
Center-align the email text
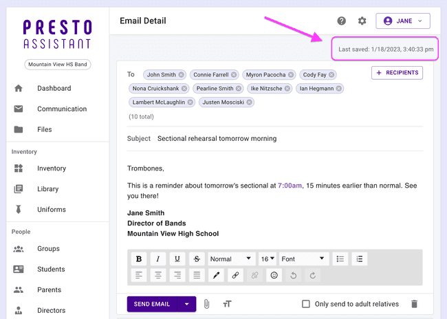click(158, 276)
